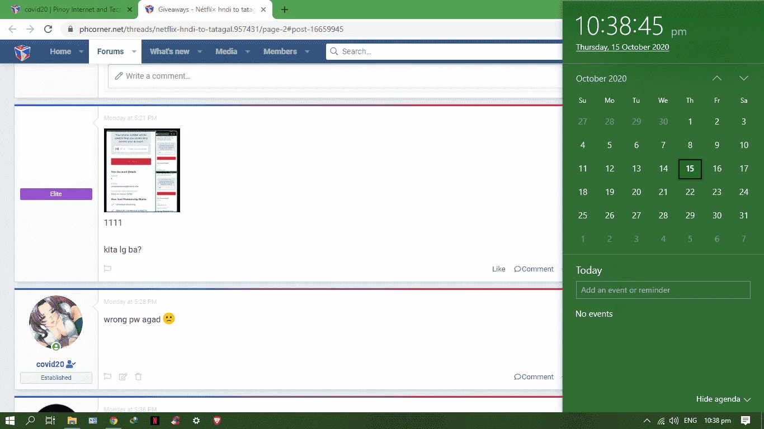
Task: Open Home in the forum navbar
Action: pos(60,51)
